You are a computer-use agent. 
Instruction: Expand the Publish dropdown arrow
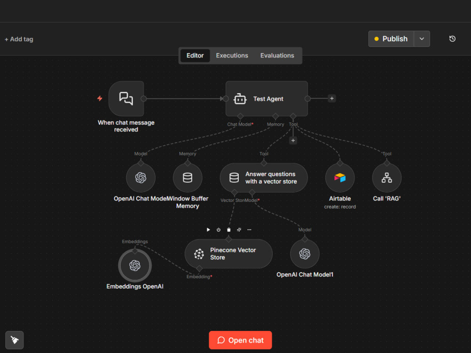[x=422, y=39]
